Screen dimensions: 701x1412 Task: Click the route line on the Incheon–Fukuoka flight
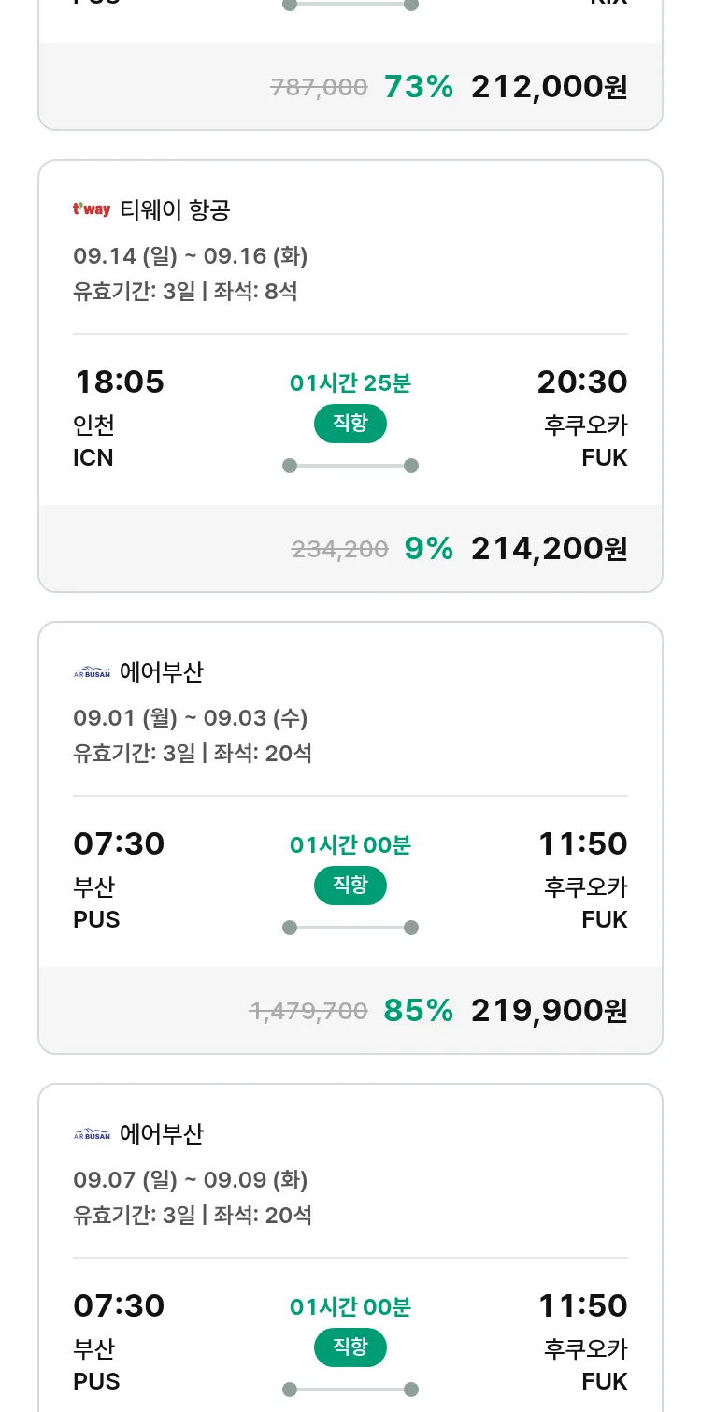point(350,466)
